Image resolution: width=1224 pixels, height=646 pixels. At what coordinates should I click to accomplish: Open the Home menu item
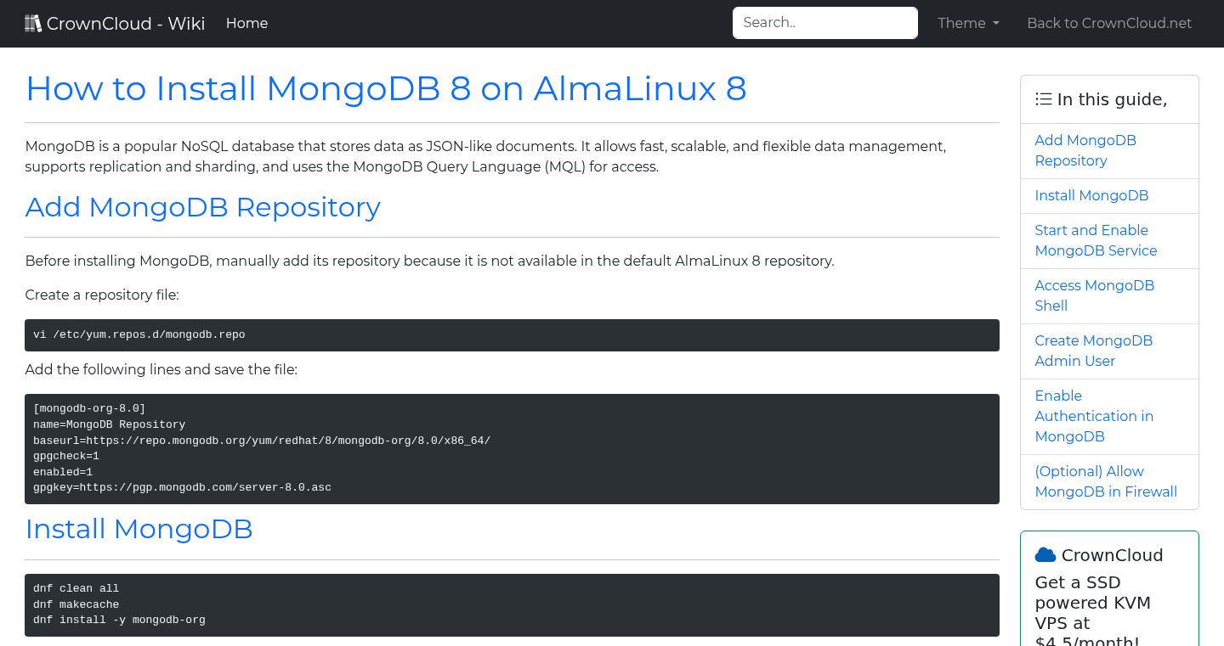pyautogui.click(x=246, y=23)
